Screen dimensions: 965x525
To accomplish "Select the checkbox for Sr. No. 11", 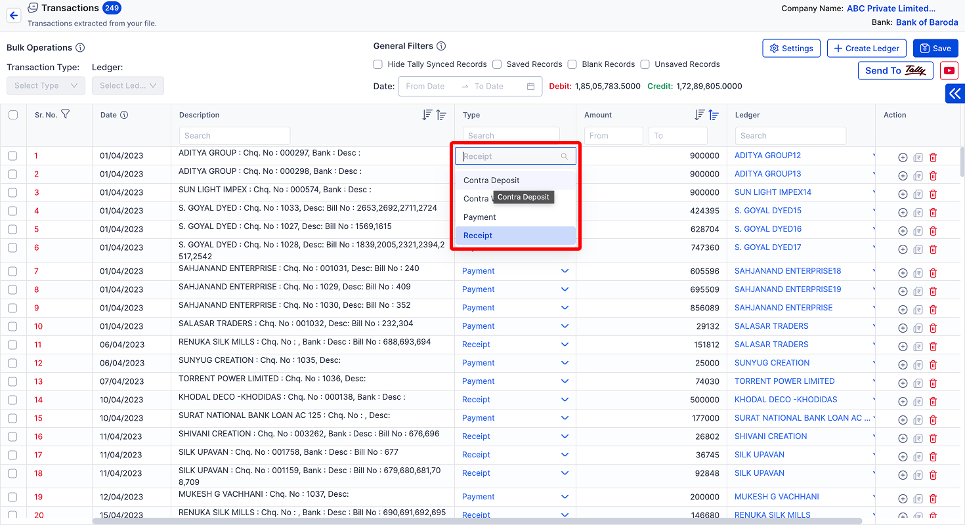I will (12, 345).
